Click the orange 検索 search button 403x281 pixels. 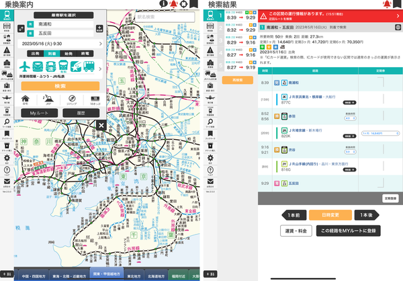[x=60, y=86]
